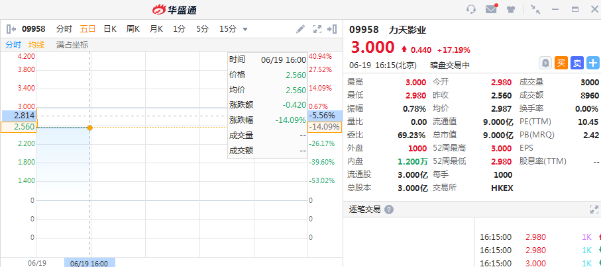Screen dimensions: 601x267
Task: Select the 周K chart tab
Action: tap(133, 28)
